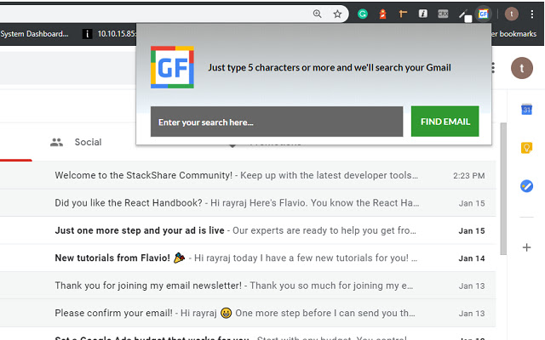Viewport: 545px width, 340px height.
Task: Focus the 'Enter your search here...' field
Action: tap(277, 122)
